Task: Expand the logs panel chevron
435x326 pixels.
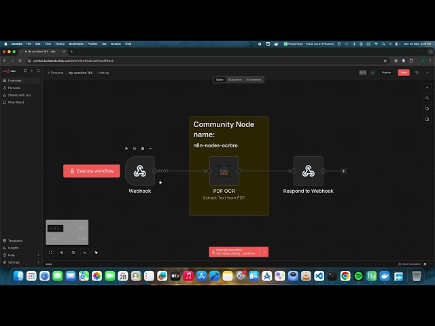Action: coord(430,264)
